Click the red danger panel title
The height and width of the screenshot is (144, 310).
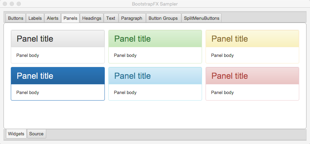pyautogui.click(x=230, y=76)
